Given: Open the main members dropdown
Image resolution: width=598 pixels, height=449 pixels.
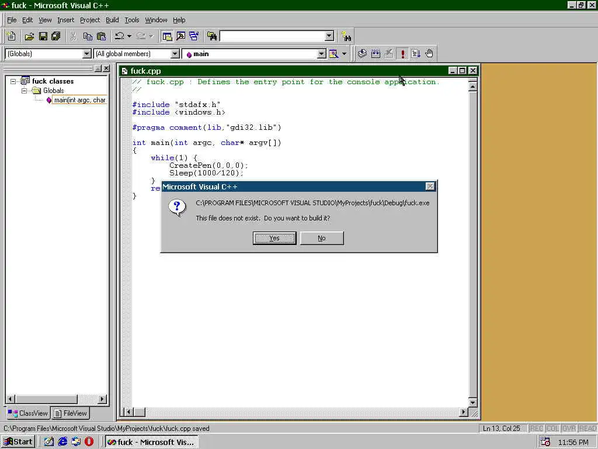Looking at the screenshot, I should pos(322,54).
